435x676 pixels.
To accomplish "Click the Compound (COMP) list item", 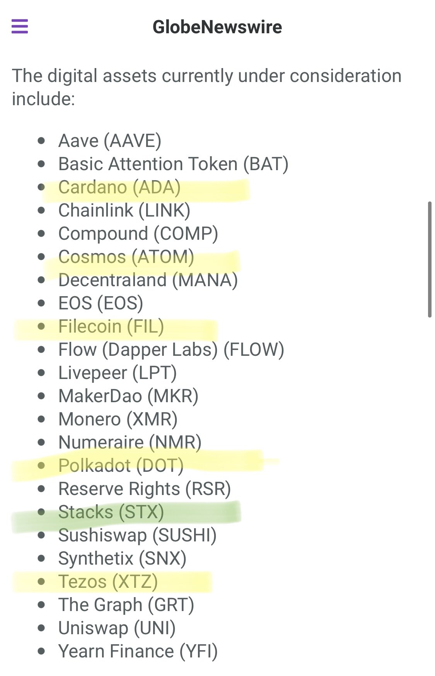I will pyautogui.click(x=138, y=234).
